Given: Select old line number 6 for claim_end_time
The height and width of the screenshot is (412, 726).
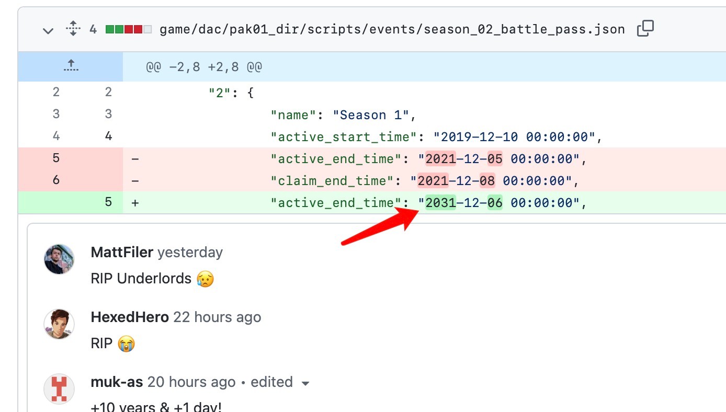Looking at the screenshot, I should [x=56, y=180].
